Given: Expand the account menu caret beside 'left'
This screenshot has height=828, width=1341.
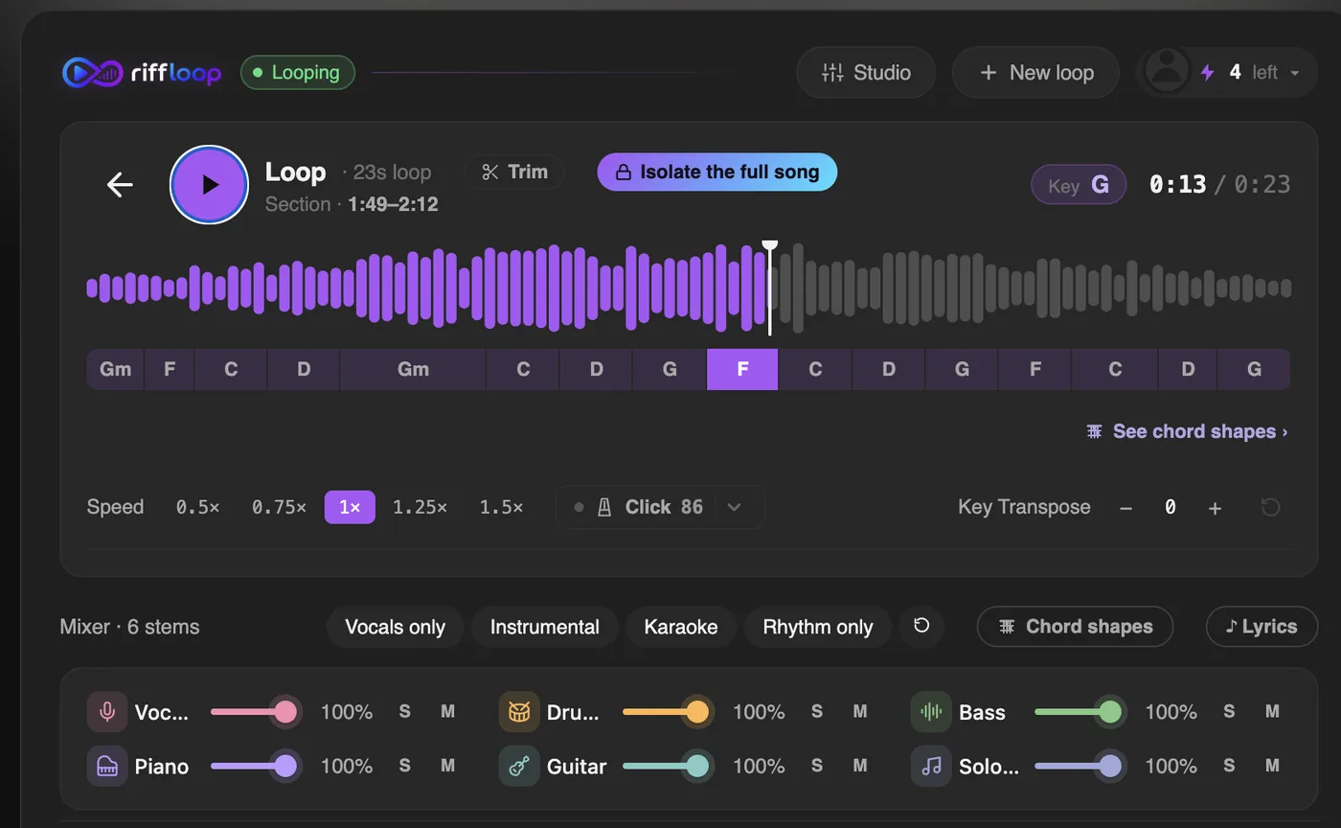Looking at the screenshot, I should pyautogui.click(x=1295, y=73).
